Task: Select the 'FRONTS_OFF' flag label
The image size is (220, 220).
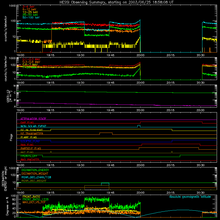Action: click(x=29, y=156)
